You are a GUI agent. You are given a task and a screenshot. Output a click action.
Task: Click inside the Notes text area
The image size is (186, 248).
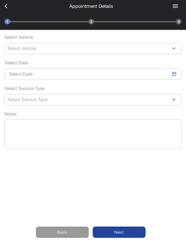click(x=93, y=134)
